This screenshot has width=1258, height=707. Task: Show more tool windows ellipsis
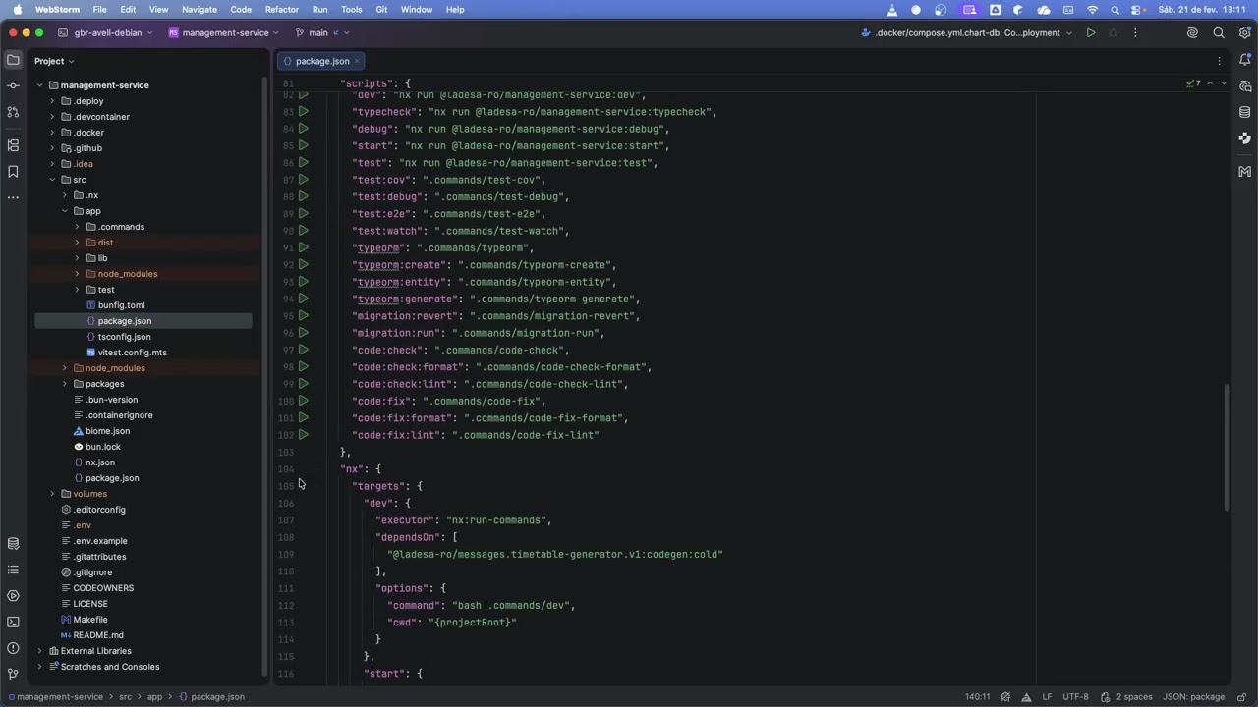pos(13,197)
